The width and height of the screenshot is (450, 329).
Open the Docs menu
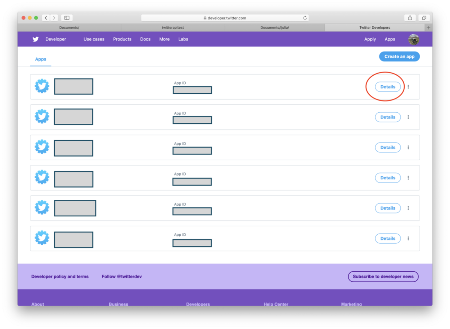[x=145, y=39]
